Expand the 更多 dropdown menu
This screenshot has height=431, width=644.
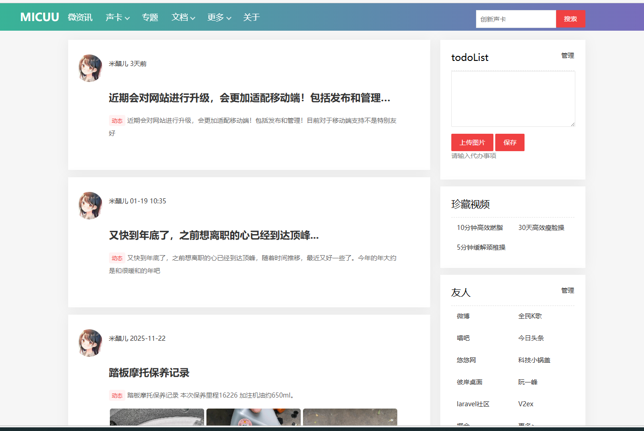coord(219,17)
